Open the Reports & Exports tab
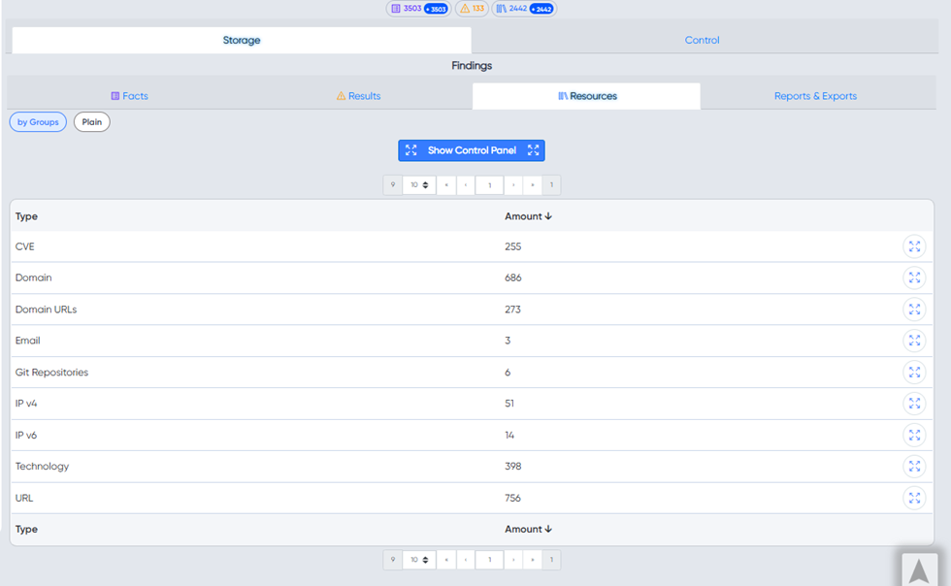This screenshot has height=586, width=951. (x=815, y=96)
